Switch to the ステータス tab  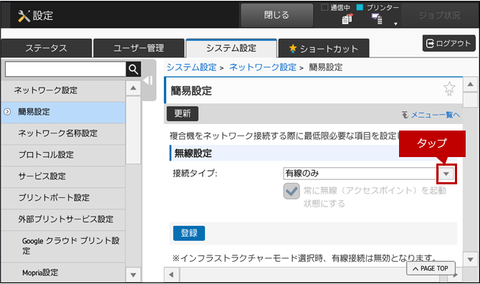tap(47, 48)
